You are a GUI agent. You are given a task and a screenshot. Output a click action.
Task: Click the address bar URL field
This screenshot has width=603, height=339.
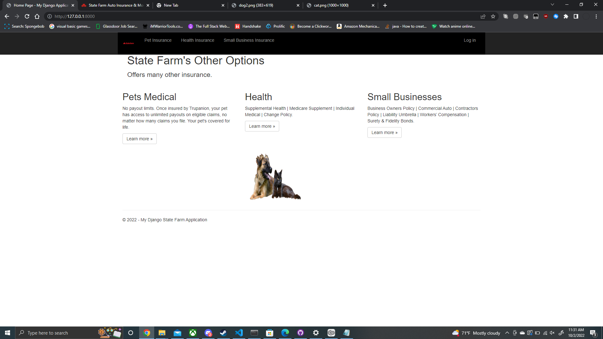click(x=220, y=16)
